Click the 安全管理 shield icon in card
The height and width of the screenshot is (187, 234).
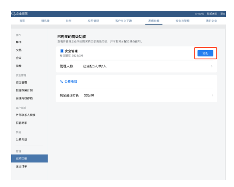[x=62, y=51]
